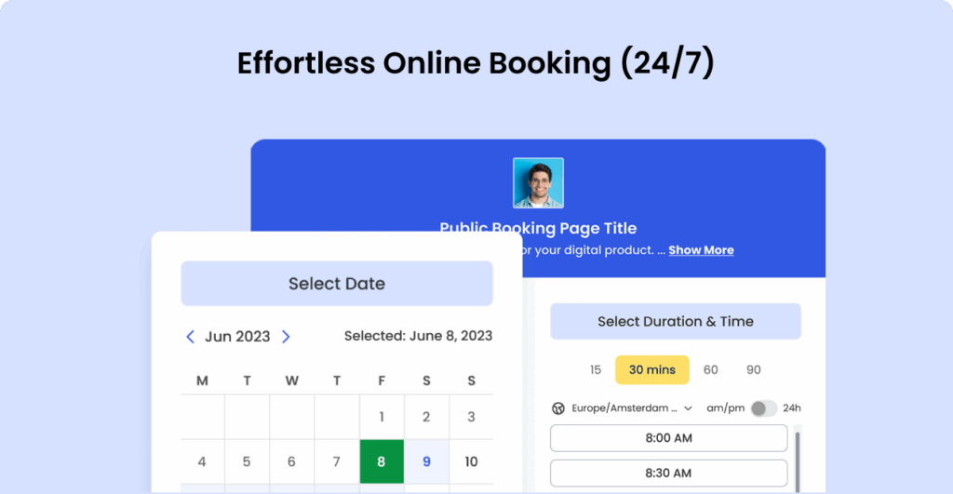The image size is (953, 494).
Task: Click the Select Duration & Time header
Action: [676, 322]
